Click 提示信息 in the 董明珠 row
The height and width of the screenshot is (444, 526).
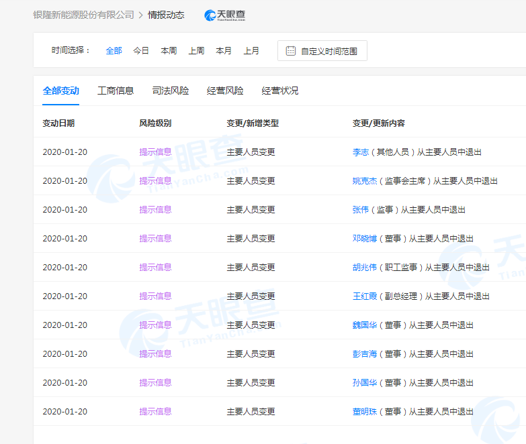[155, 411]
